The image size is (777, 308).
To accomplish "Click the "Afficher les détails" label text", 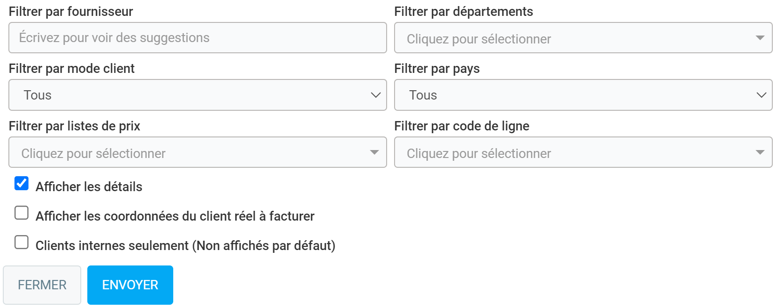I will (x=89, y=187).
